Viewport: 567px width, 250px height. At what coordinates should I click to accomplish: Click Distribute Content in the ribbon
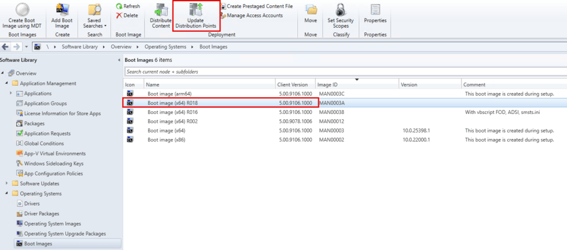click(161, 16)
